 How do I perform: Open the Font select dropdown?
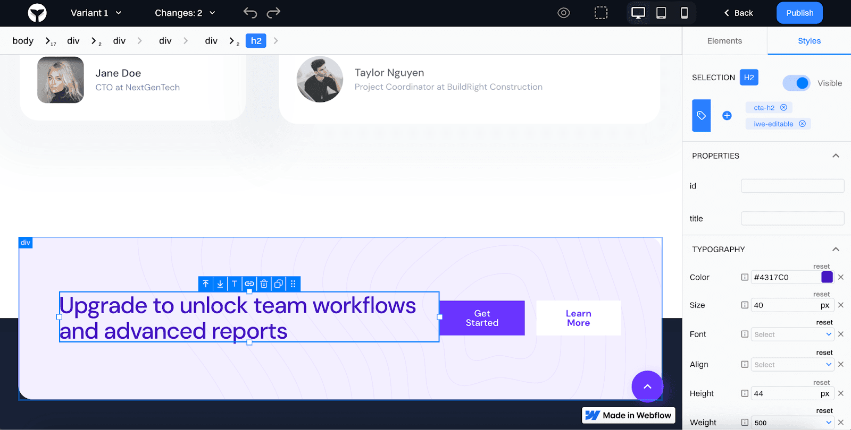point(792,334)
